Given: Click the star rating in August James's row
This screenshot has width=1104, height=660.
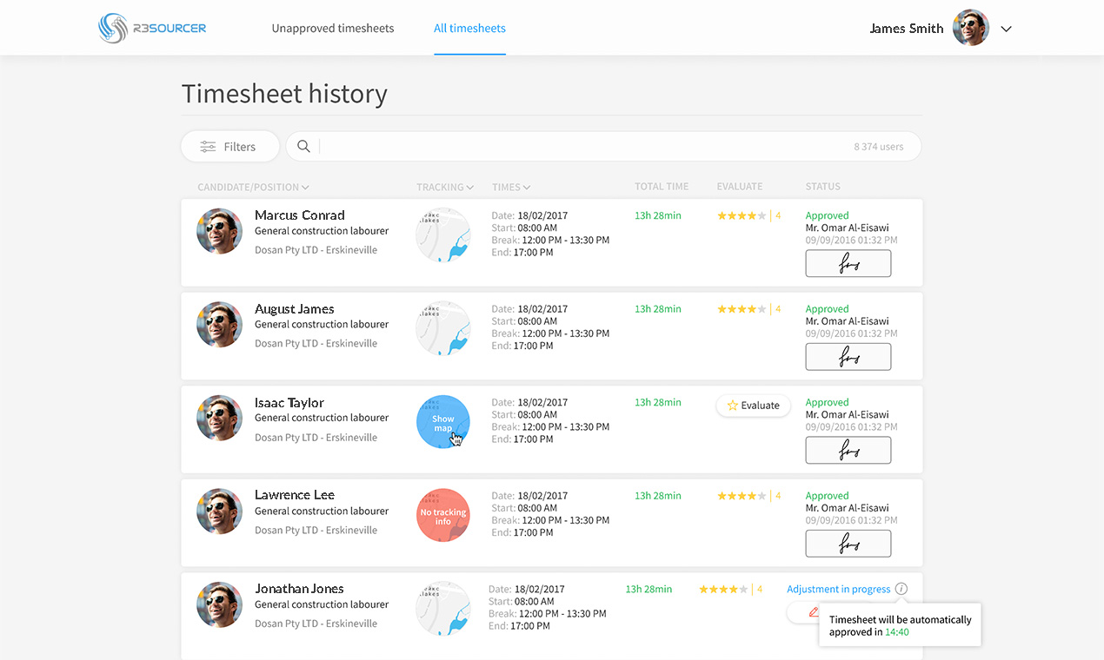Looking at the screenshot, I should (742, 309).
